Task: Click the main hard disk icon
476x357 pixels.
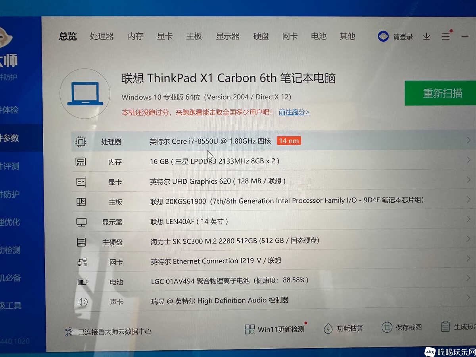Action: click(81, 242)
